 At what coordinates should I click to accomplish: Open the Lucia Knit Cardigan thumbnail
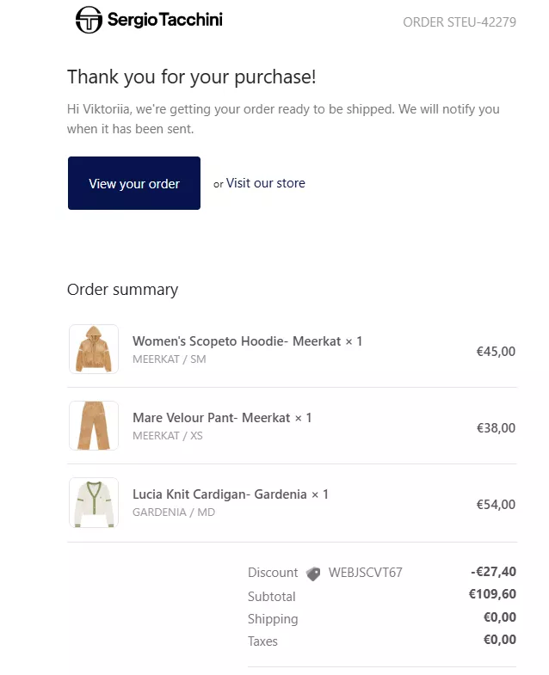click(94, 502)
